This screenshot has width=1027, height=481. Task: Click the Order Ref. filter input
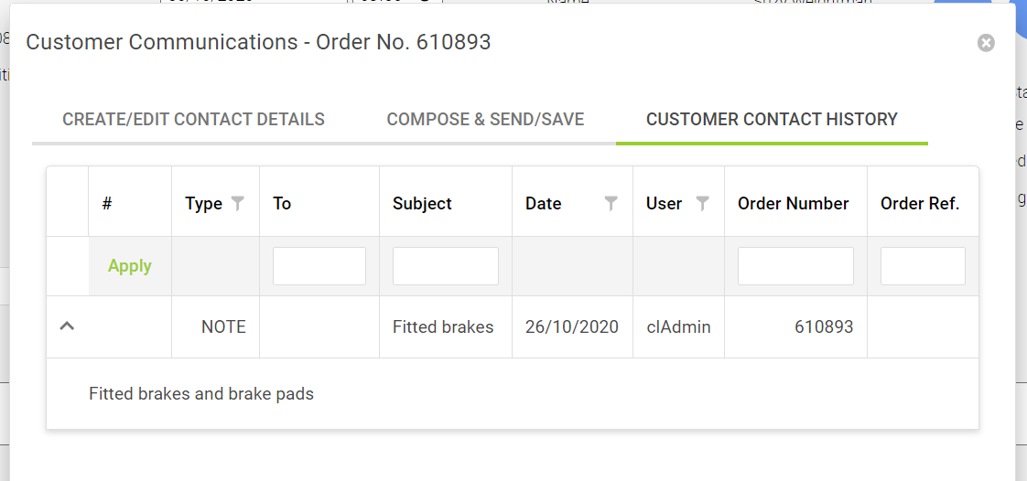click(x=923, y=266)
